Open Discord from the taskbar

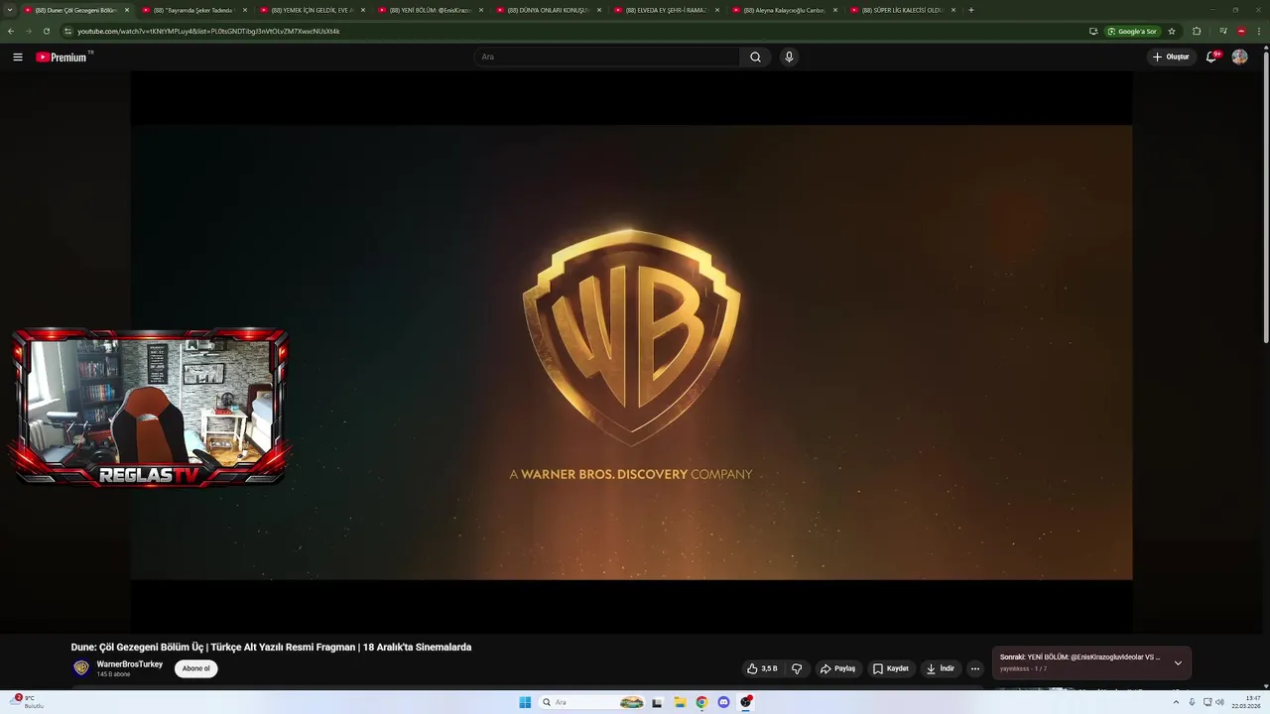coord(723,702)
